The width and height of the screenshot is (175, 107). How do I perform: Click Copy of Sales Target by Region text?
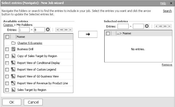pyautogui.click(x=37, y=56)
